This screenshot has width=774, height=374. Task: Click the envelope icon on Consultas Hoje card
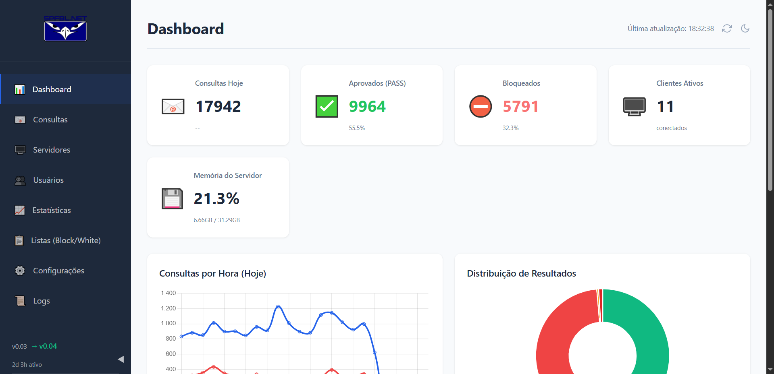click(173, 107)
